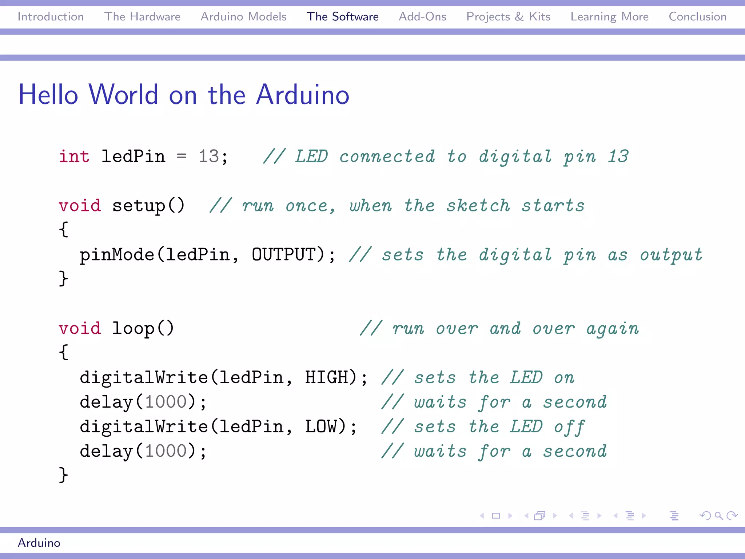Click the 'int' keyword in the code

74,156
